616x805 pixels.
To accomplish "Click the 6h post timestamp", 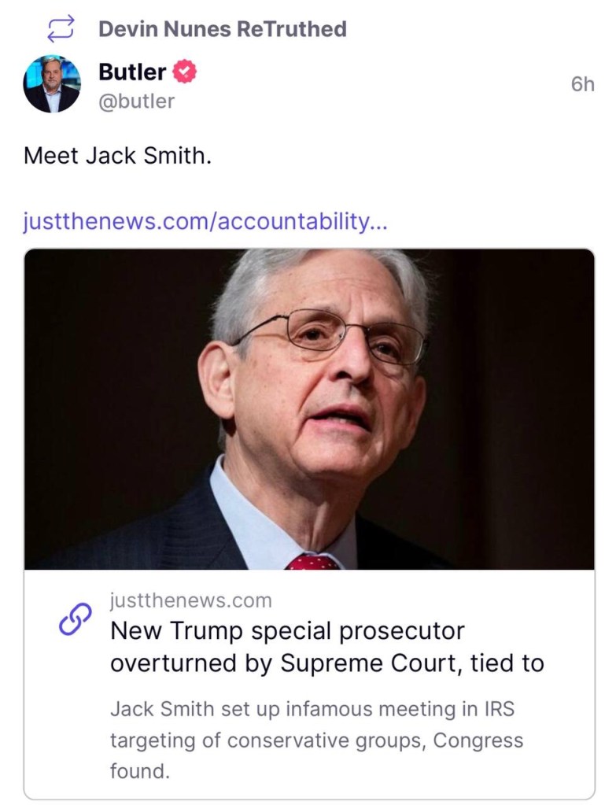I will 582,84.
